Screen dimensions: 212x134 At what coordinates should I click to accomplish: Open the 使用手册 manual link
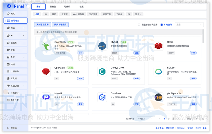click(x=170, y=128)
